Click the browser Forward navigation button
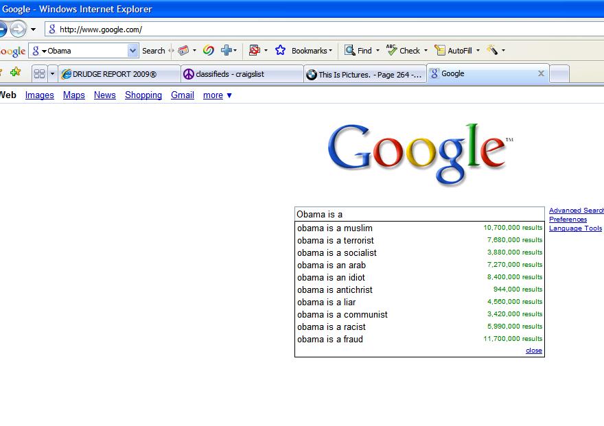The width and height of the screenshot is (604, 426). pos(18,29)
